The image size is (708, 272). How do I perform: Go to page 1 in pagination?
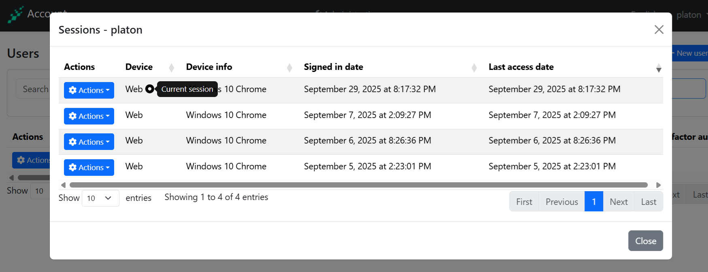click(x=593, y=202)
